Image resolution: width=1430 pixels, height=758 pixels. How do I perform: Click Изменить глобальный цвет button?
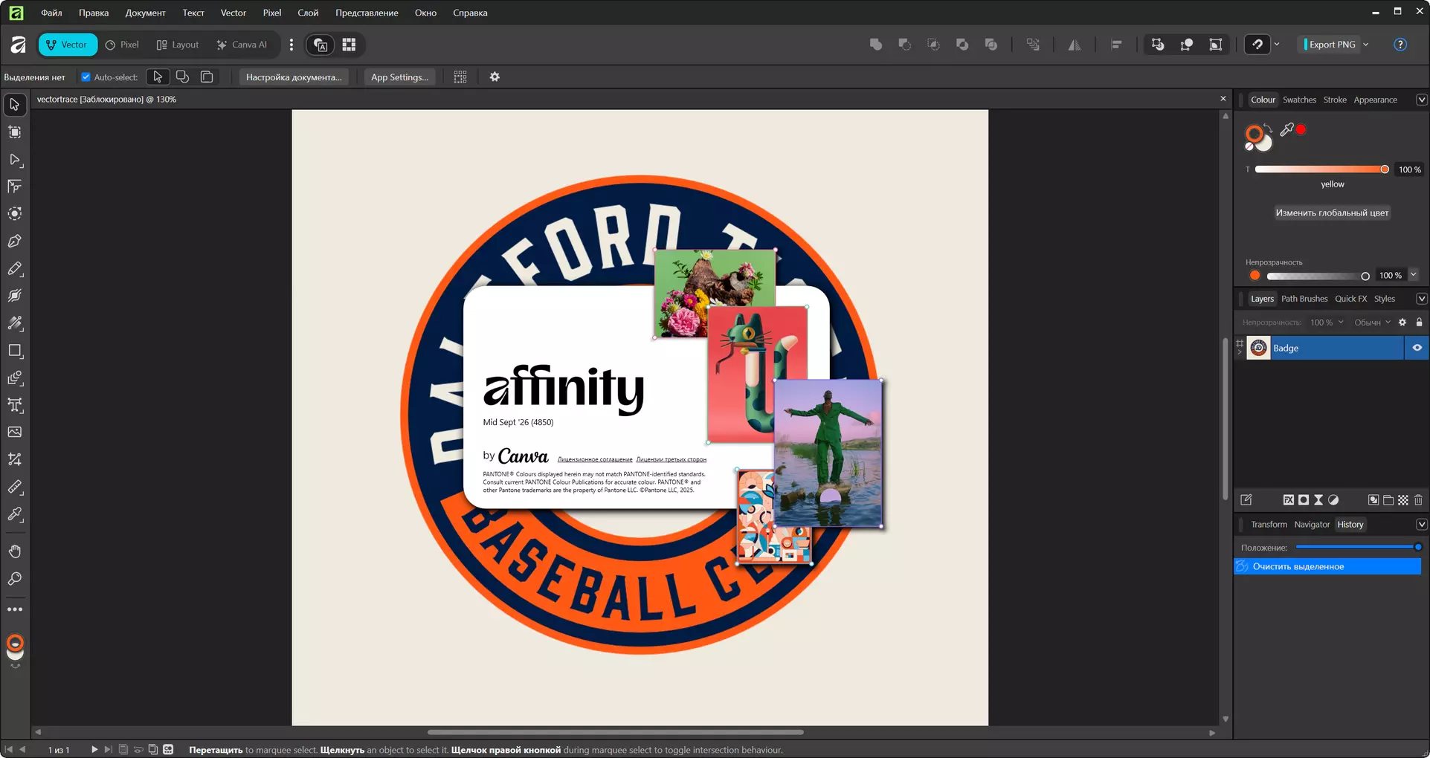[1332, 213]
